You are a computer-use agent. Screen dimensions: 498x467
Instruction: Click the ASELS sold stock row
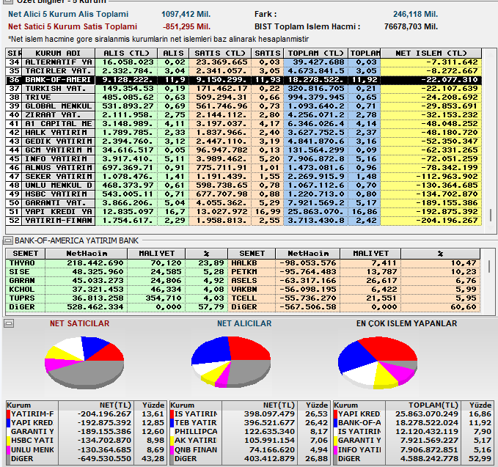click(354, 281)
